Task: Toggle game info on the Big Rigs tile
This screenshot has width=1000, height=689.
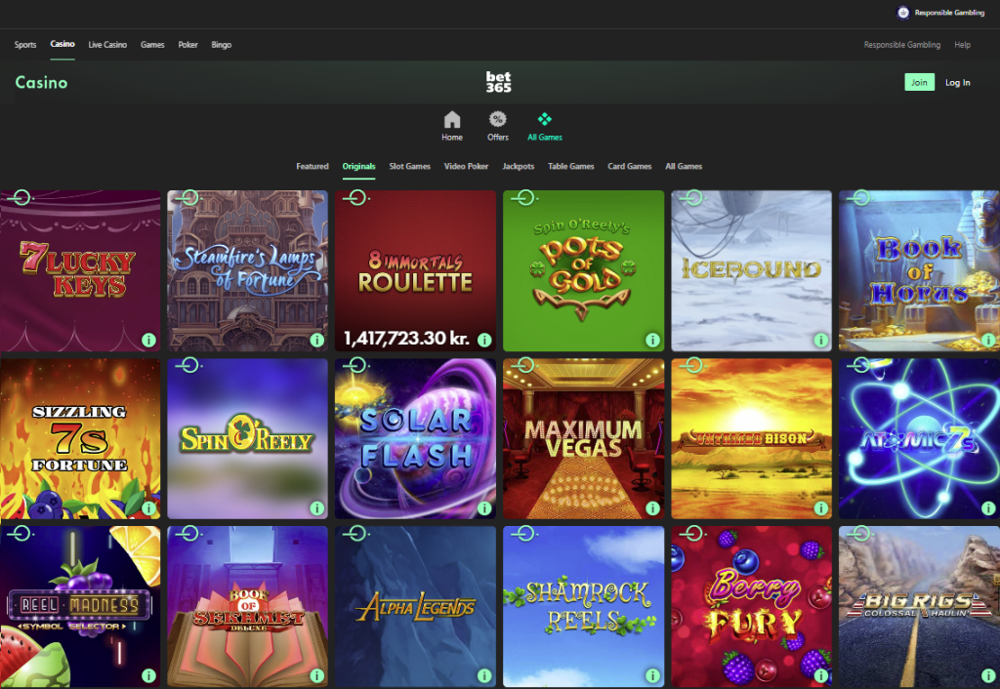Action: coord(987,674)
